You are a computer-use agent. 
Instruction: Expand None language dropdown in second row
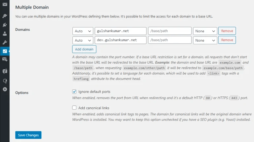click(x=205, y=40)
